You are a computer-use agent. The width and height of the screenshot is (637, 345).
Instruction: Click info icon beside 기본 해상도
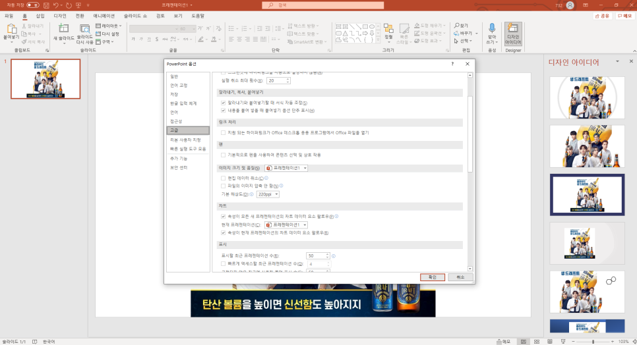click(252, 195)
